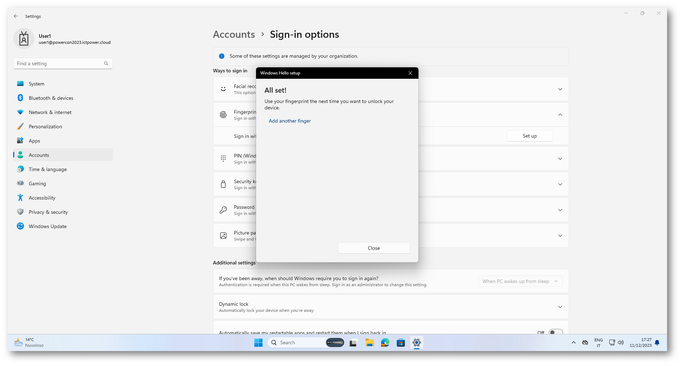Toggle the restartable apps switch set to Off
The height and width of the screenshot is (366, 682).
pyautogui.click(x=556, y=333)
